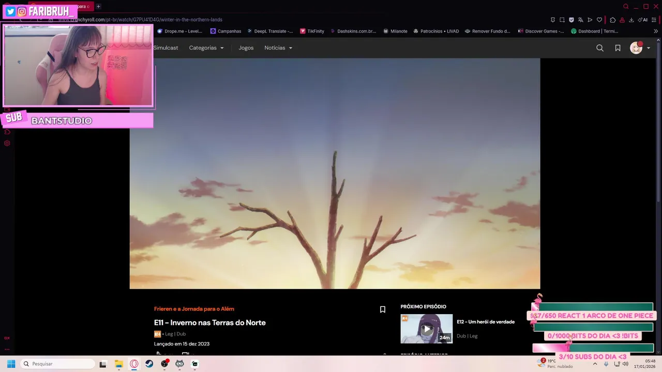662x372 pixels.
Task: Play next episode E12 thumbnail
Action: pos(427,329)
